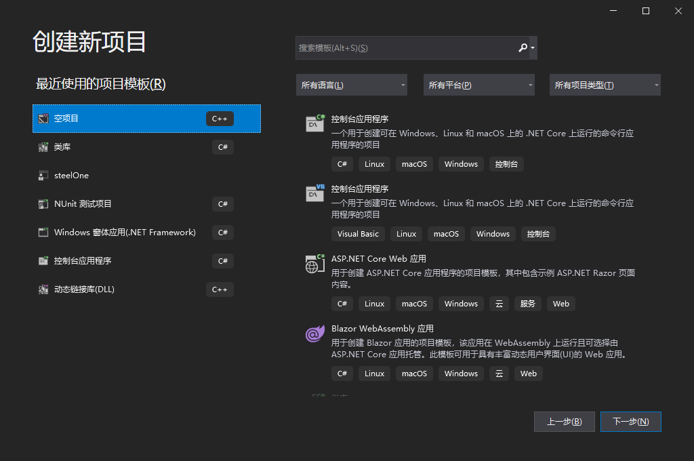
Task: Select the 空项目 recent template
Action: 146,119
